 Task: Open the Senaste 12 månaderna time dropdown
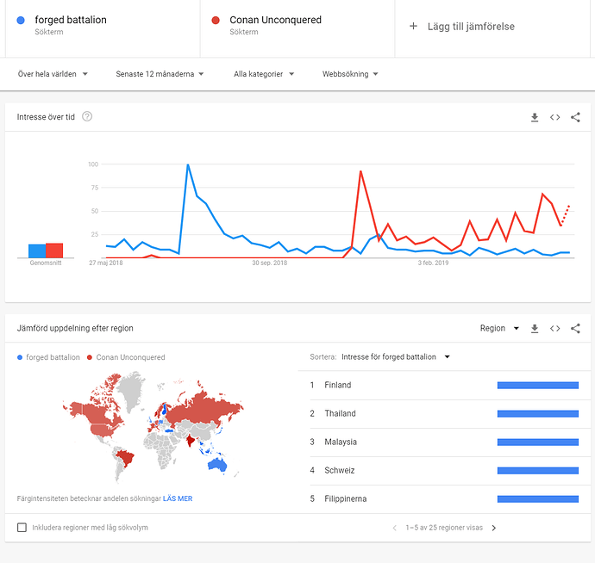click(x=160, y=74)
